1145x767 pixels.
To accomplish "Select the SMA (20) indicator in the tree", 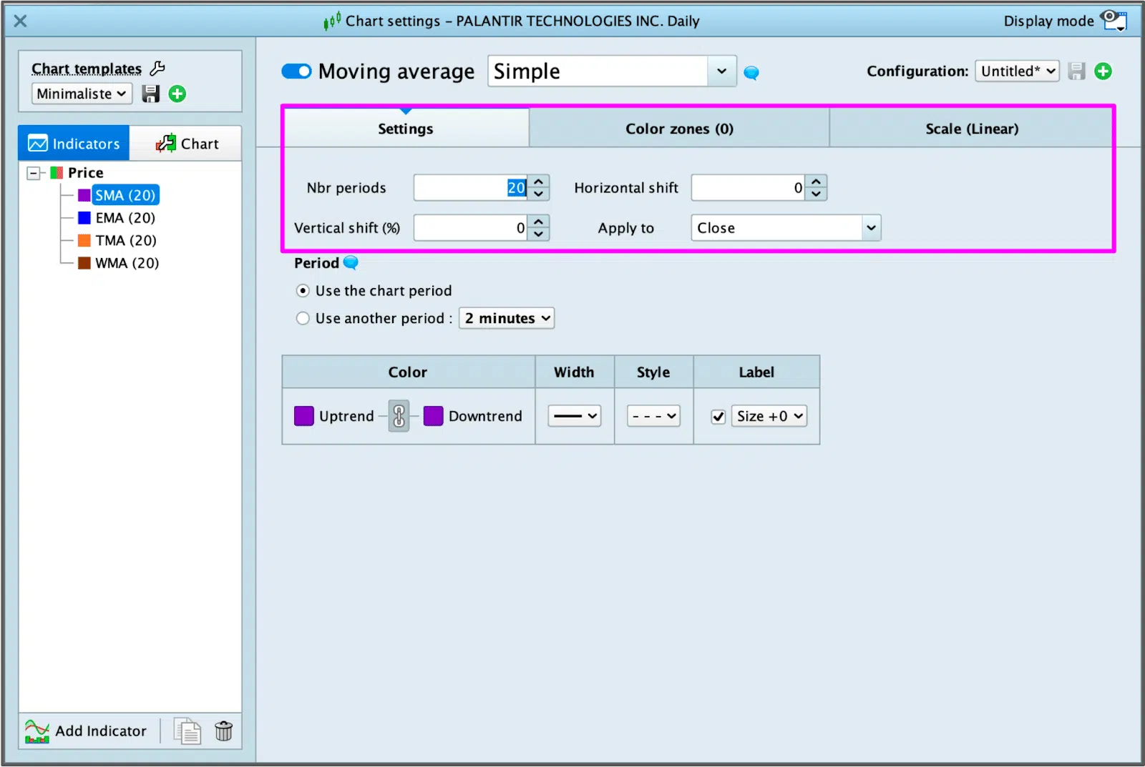I will tap(124, 194).
